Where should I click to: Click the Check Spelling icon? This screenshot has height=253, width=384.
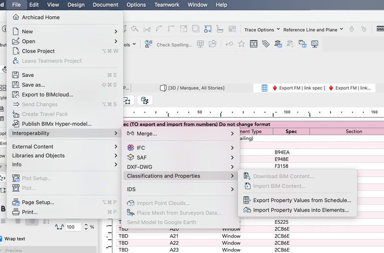149,45
